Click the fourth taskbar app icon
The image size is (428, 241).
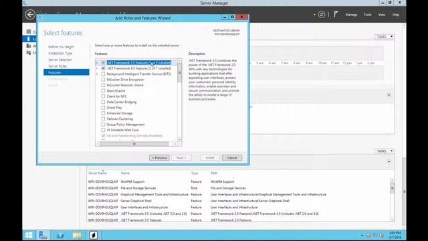pyautogui.click(x=94, y=235)
